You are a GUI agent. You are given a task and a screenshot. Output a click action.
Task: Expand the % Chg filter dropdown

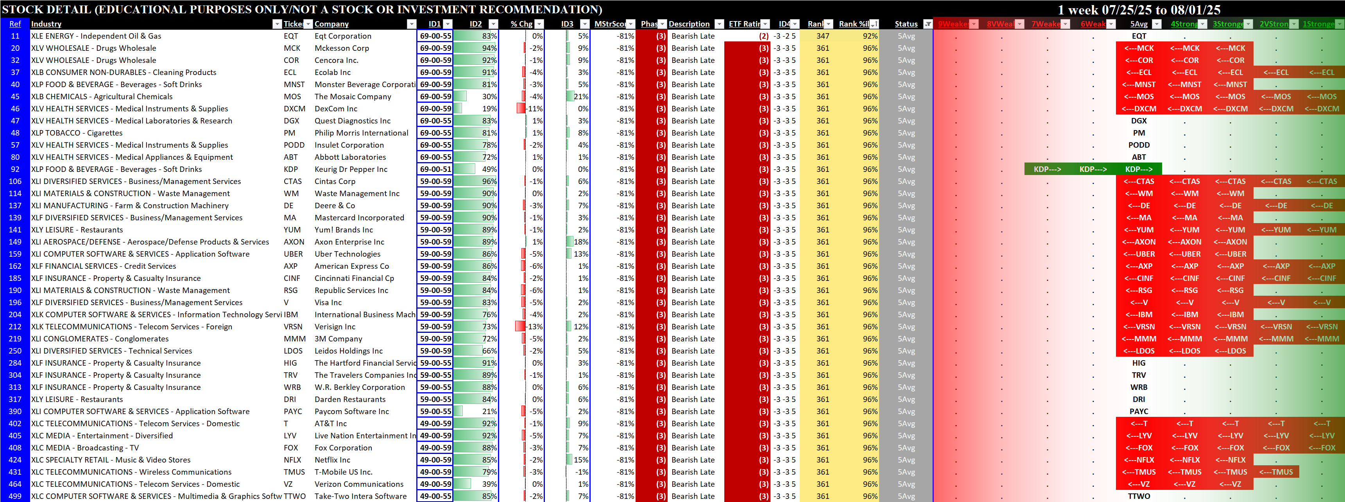coord(539,24)
